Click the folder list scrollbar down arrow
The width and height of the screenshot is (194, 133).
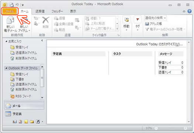[42, 98]
